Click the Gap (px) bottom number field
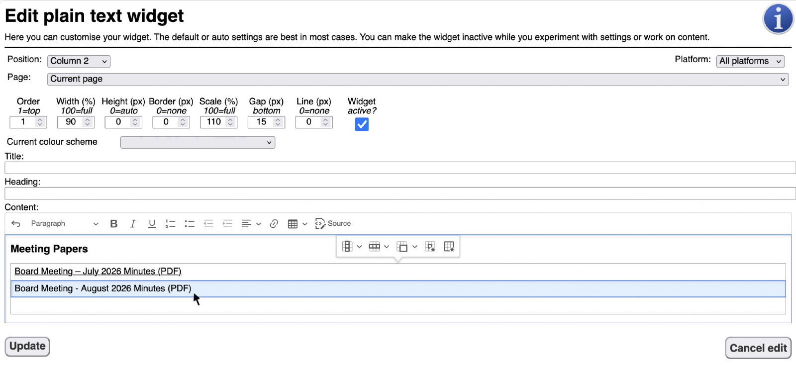This screenshot has height=366, width=796. (x=266, y=122)
